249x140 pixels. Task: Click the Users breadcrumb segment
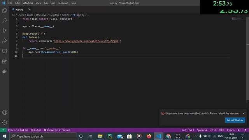click(21, 15)
